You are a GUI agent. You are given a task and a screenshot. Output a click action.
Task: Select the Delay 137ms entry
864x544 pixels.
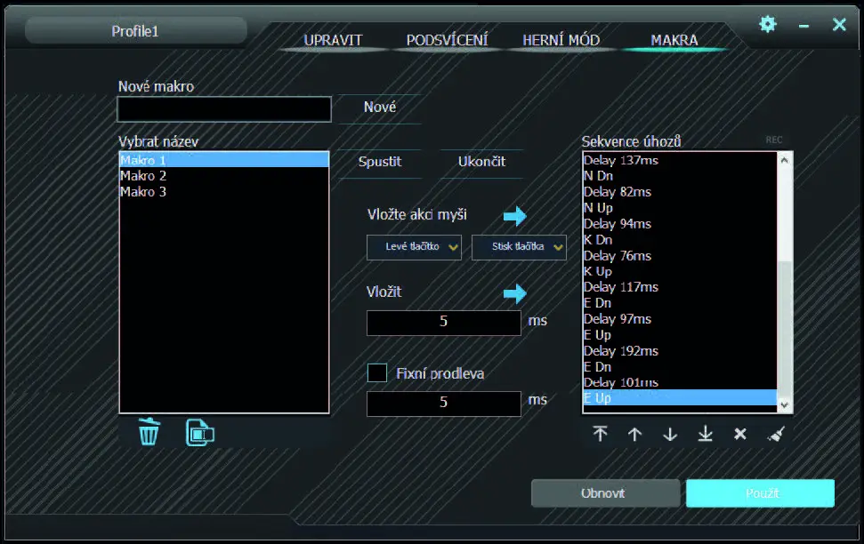click(x=680, y=160)
